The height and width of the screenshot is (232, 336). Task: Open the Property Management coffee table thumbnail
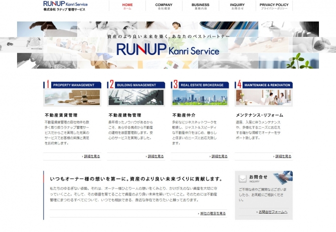72,97
